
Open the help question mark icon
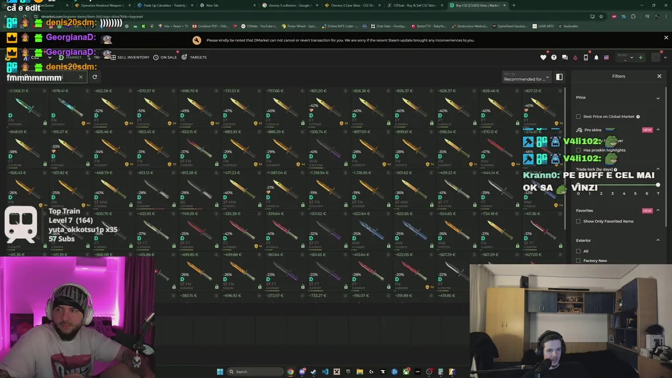point(554,57)
